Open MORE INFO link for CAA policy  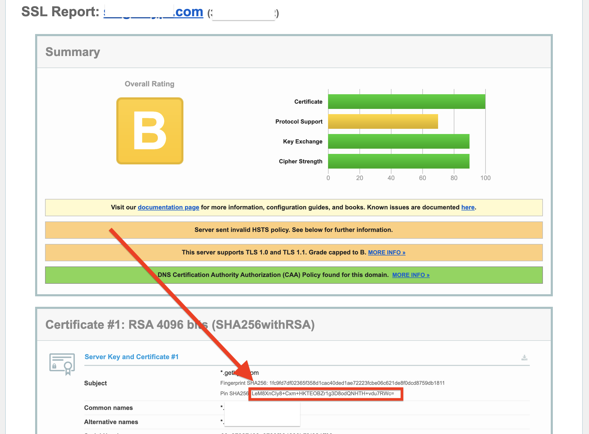411,275
